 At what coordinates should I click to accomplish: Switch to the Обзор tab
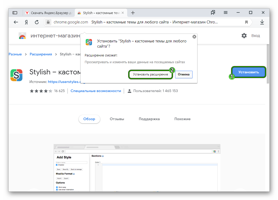(x=89, y=119)
